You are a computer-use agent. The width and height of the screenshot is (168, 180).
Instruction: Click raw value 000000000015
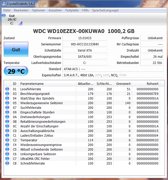[x=148, y=131]
